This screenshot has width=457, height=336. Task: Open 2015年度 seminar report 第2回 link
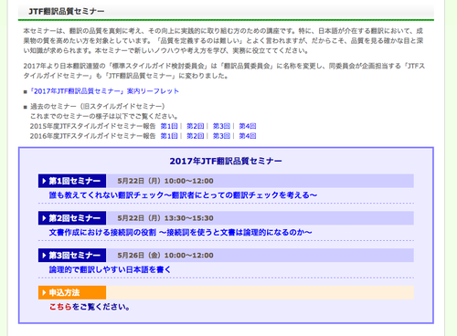coord(196,126)
